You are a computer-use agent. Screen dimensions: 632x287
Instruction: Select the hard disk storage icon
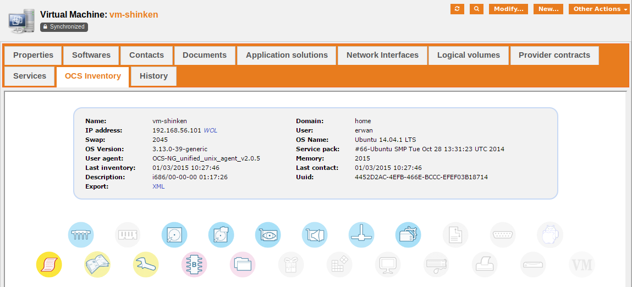(x=174, y=235)
